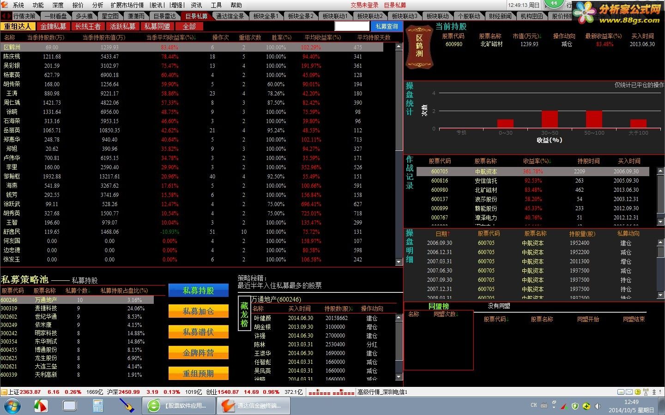Click the keyboard icon in system tray

point(544,406)
